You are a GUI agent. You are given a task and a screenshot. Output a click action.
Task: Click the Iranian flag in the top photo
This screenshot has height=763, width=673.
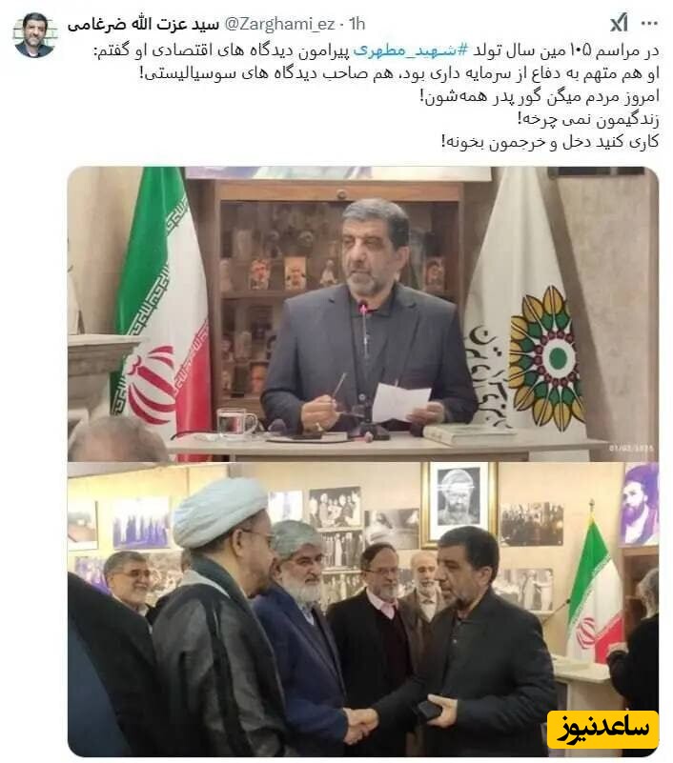point(161,311)
